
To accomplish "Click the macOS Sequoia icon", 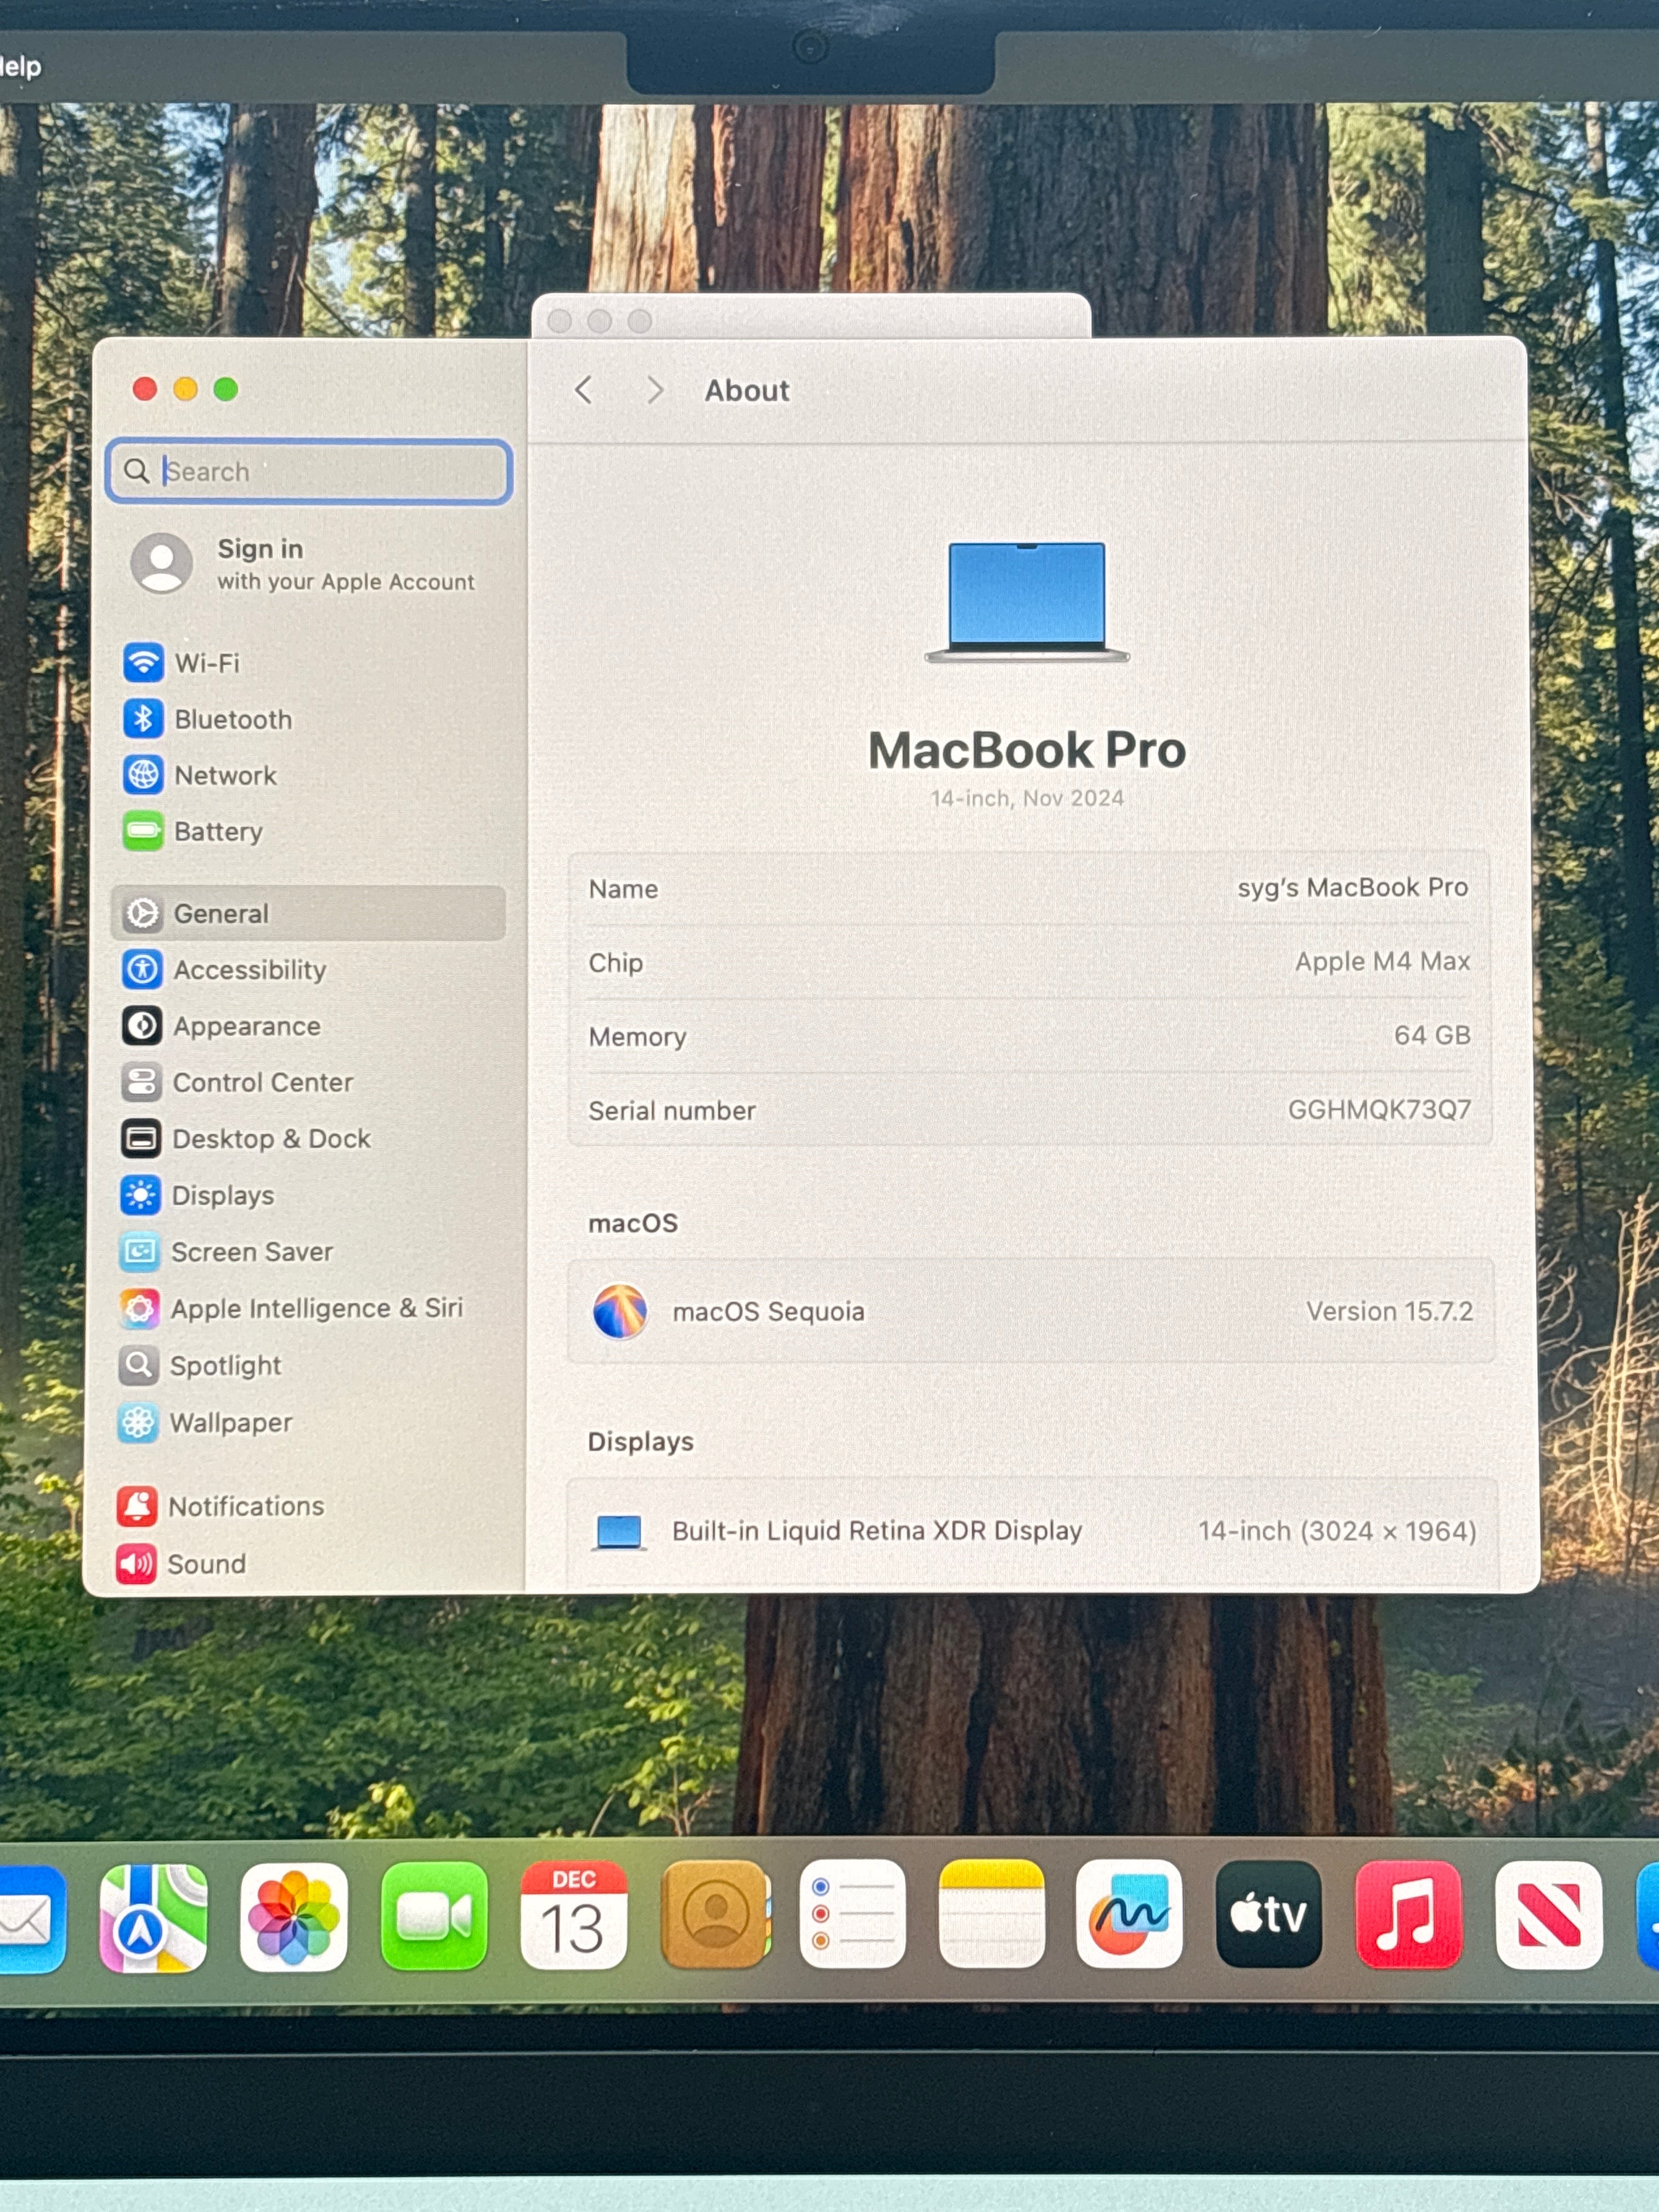I will (x=620, y=1311).
